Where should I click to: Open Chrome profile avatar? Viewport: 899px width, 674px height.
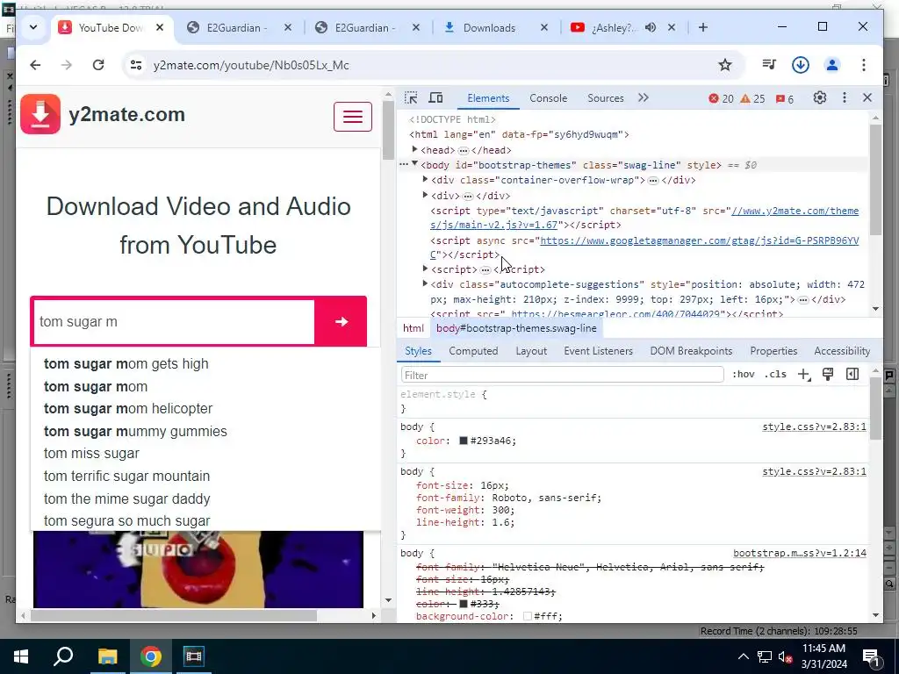[832, 65]
